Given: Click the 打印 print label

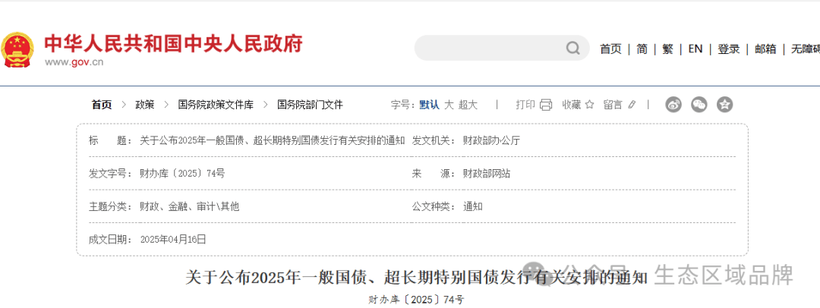Looking at the screenshot, I should (x=525, y=105).
